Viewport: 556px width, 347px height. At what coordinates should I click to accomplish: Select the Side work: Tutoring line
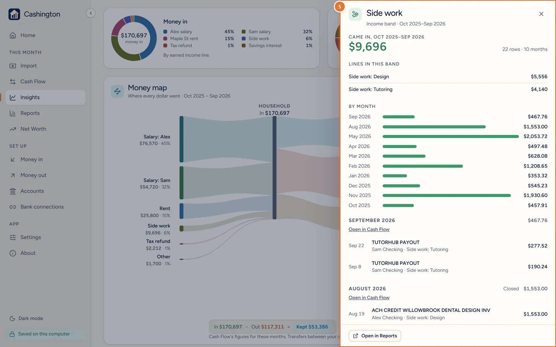(448, 89)
